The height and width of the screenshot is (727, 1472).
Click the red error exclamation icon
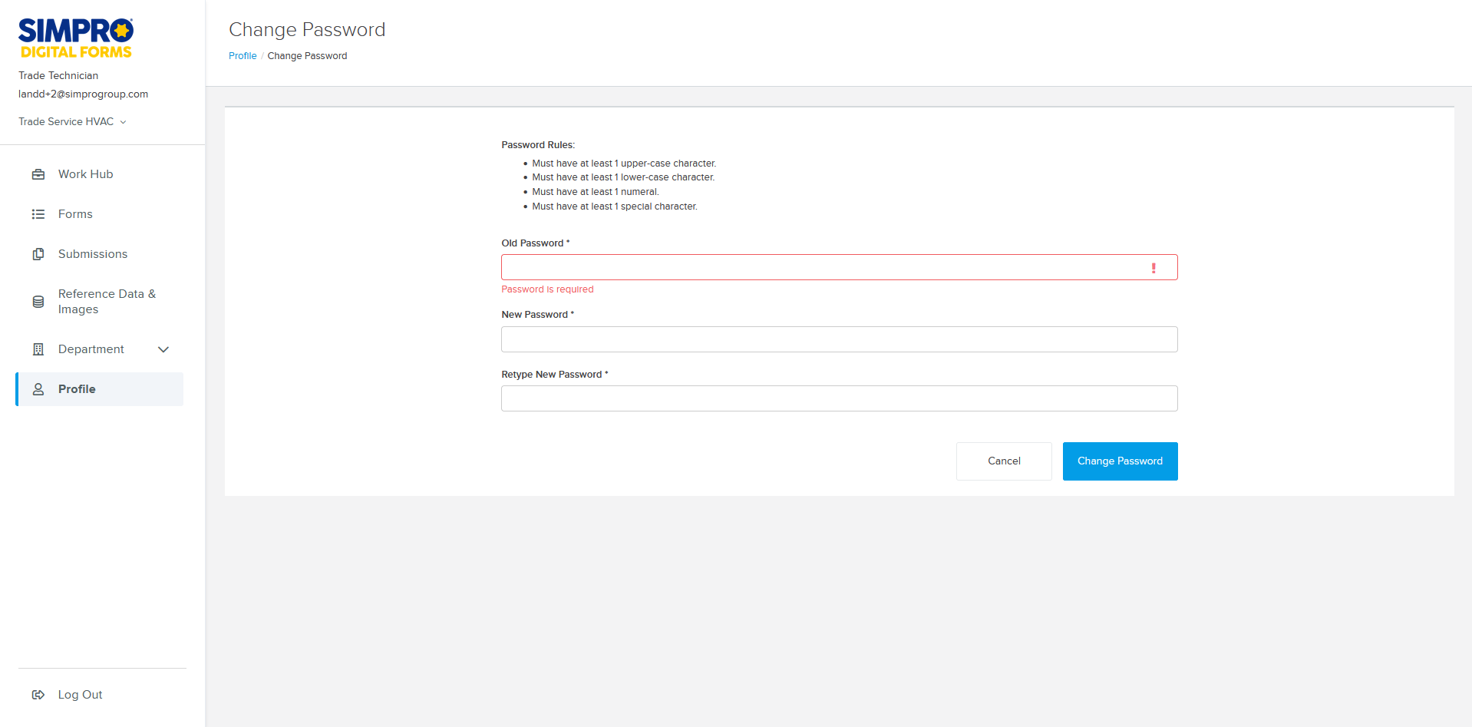coord(1154,269)
